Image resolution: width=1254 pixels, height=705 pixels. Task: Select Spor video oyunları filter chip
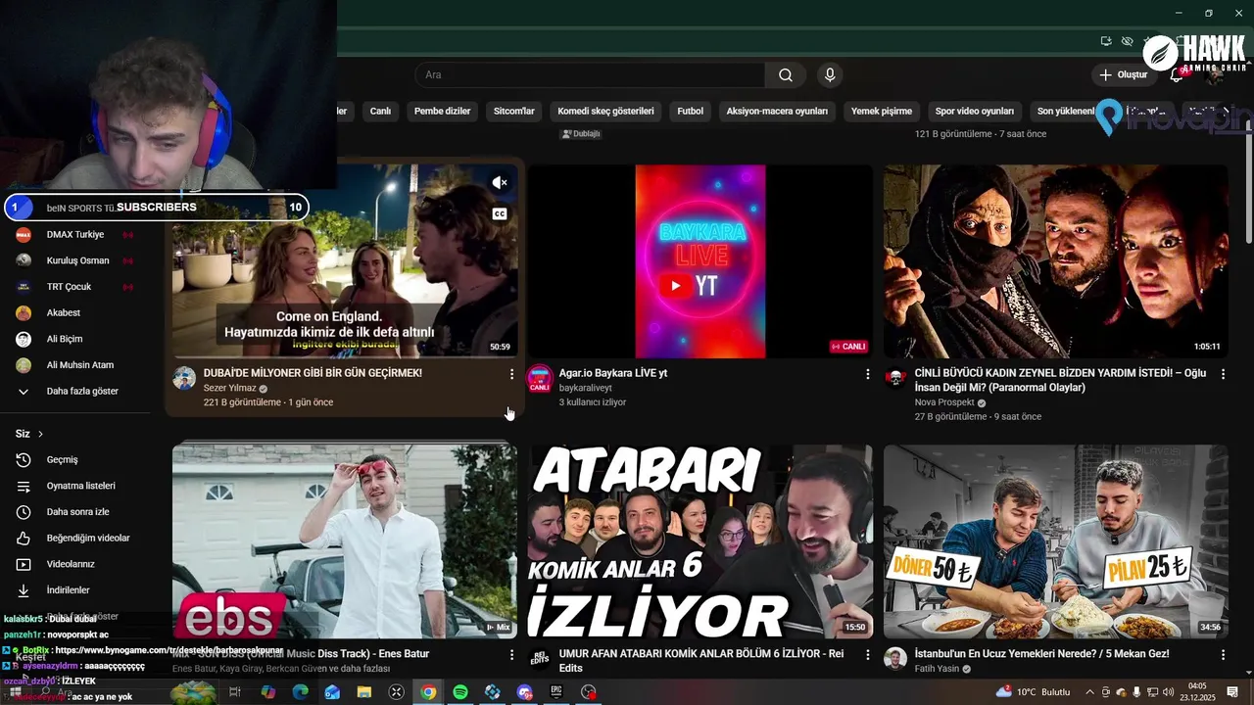click(x=974, y=112)
